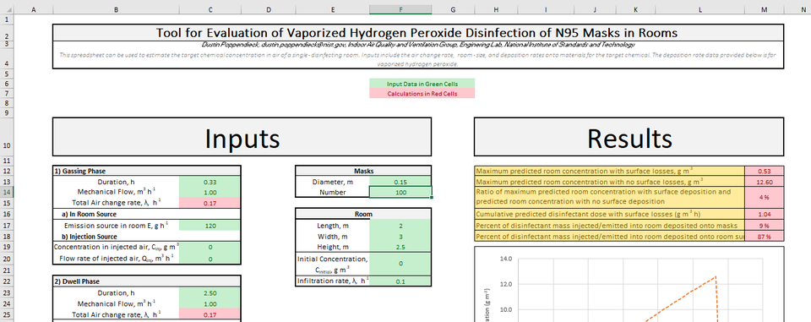
Task: Select ratio result value 4 %
Action: click(764, 197)
